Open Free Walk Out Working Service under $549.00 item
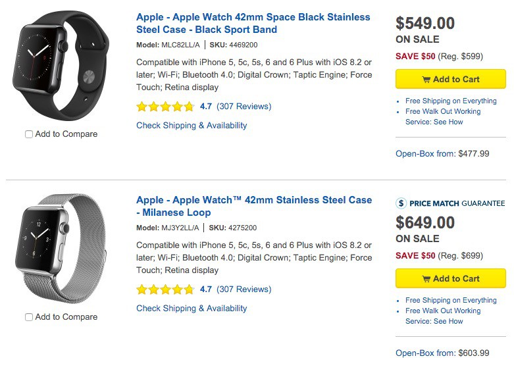This screenshot has width=514, height=377. (443, 112)
